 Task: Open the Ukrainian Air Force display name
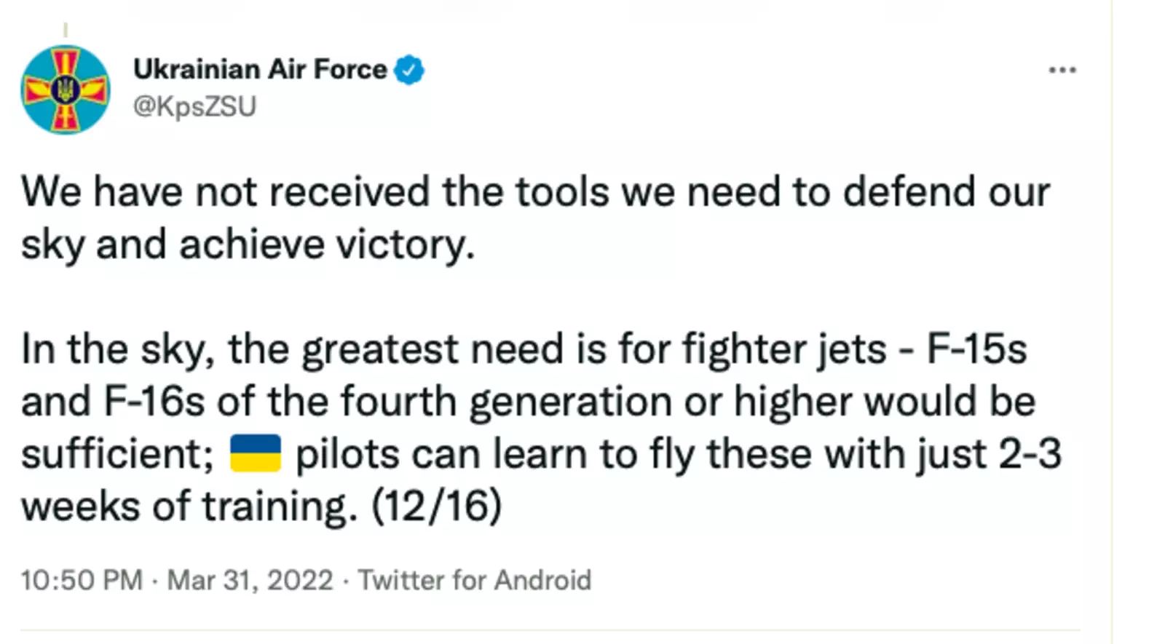coord(260,70)
